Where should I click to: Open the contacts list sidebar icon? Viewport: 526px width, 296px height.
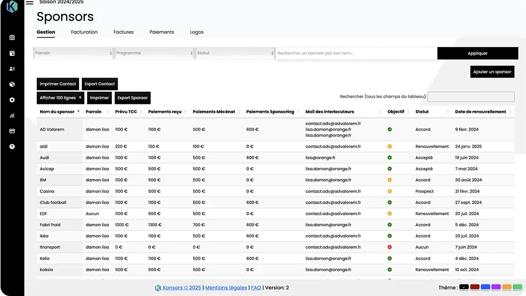(12, 69)
